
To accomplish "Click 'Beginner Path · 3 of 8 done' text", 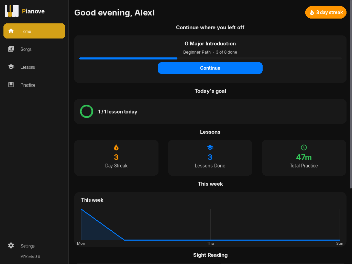I will click(x=210, y=52).
